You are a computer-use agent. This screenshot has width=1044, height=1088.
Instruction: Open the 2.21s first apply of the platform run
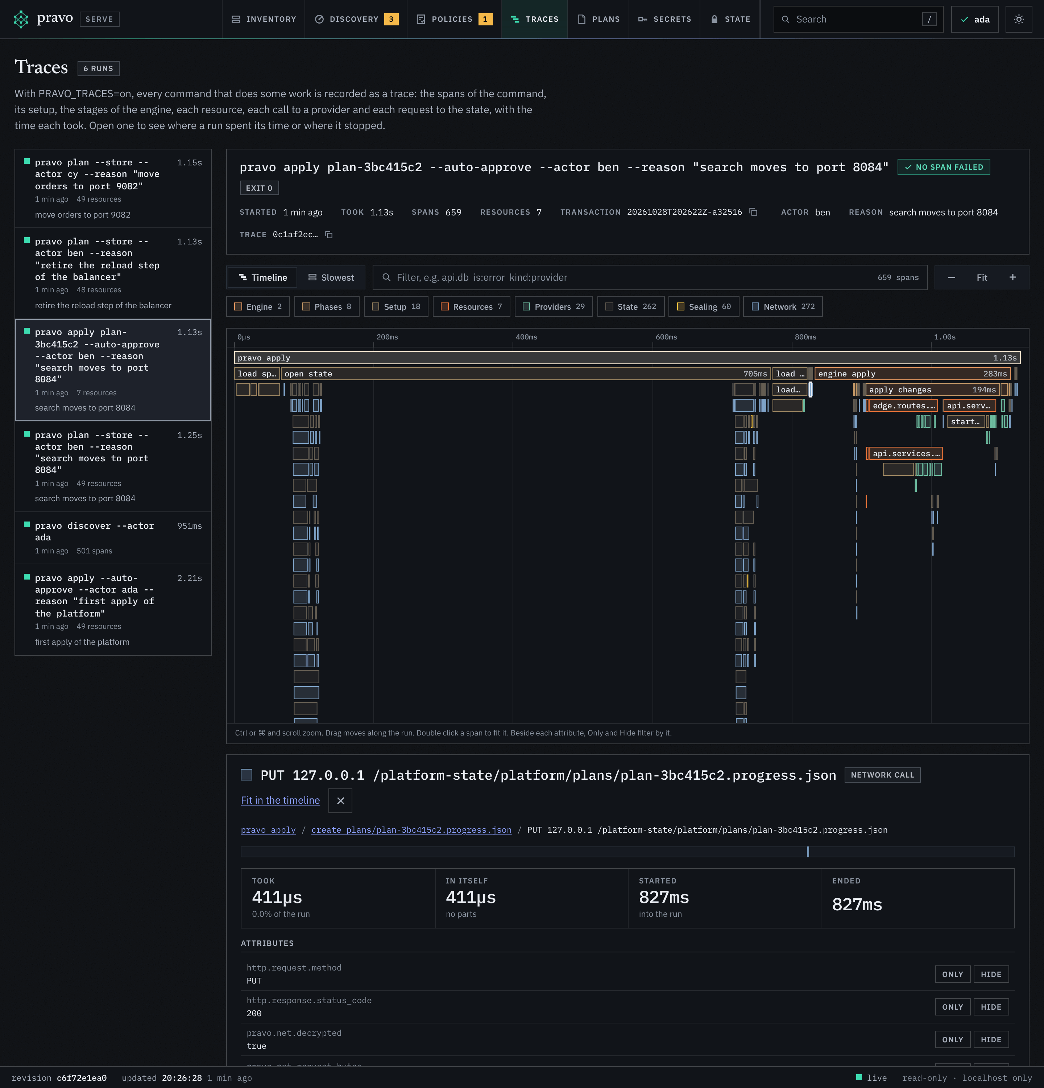tap(113, 610)
